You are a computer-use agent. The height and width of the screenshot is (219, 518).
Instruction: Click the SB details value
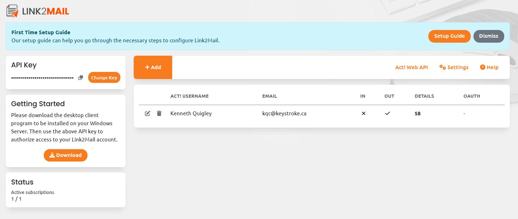(417, 114)
